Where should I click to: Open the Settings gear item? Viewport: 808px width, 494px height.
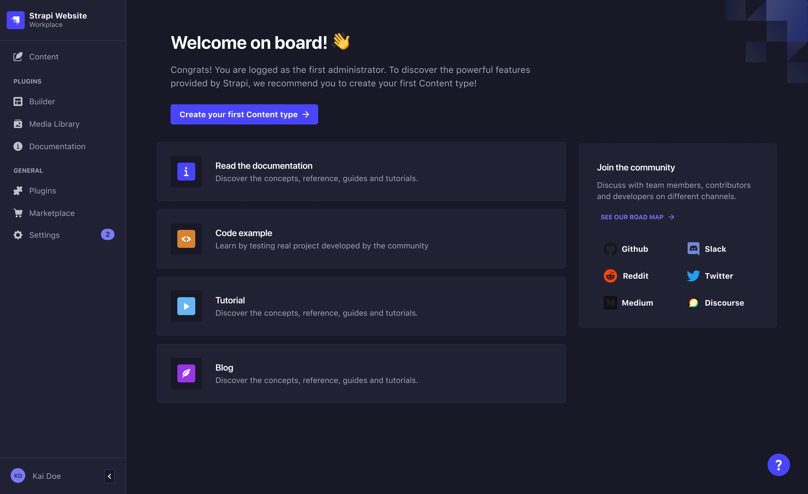pos(44,235)
